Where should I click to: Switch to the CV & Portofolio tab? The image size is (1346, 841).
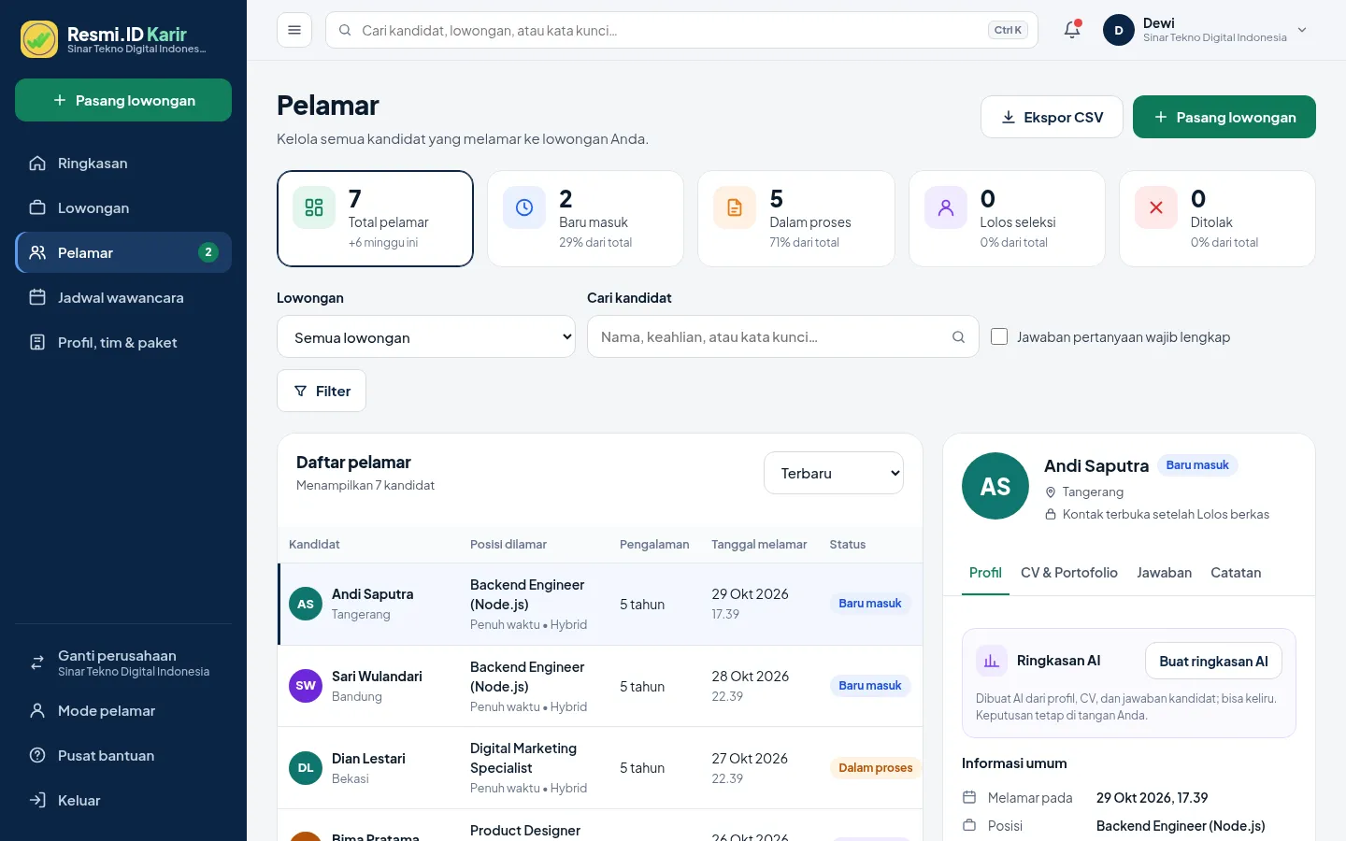[x=1069, y=573]
